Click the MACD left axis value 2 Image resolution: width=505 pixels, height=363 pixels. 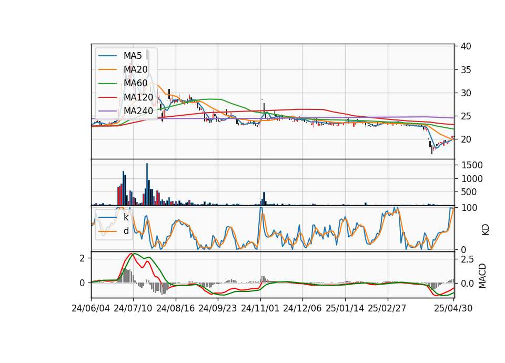tap(82, 258)
